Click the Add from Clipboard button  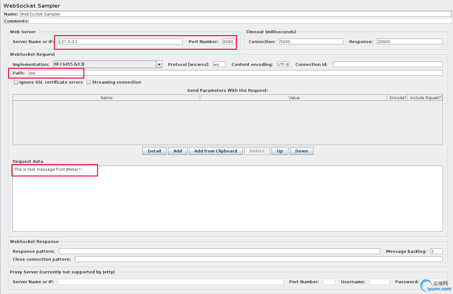[216, 151]
